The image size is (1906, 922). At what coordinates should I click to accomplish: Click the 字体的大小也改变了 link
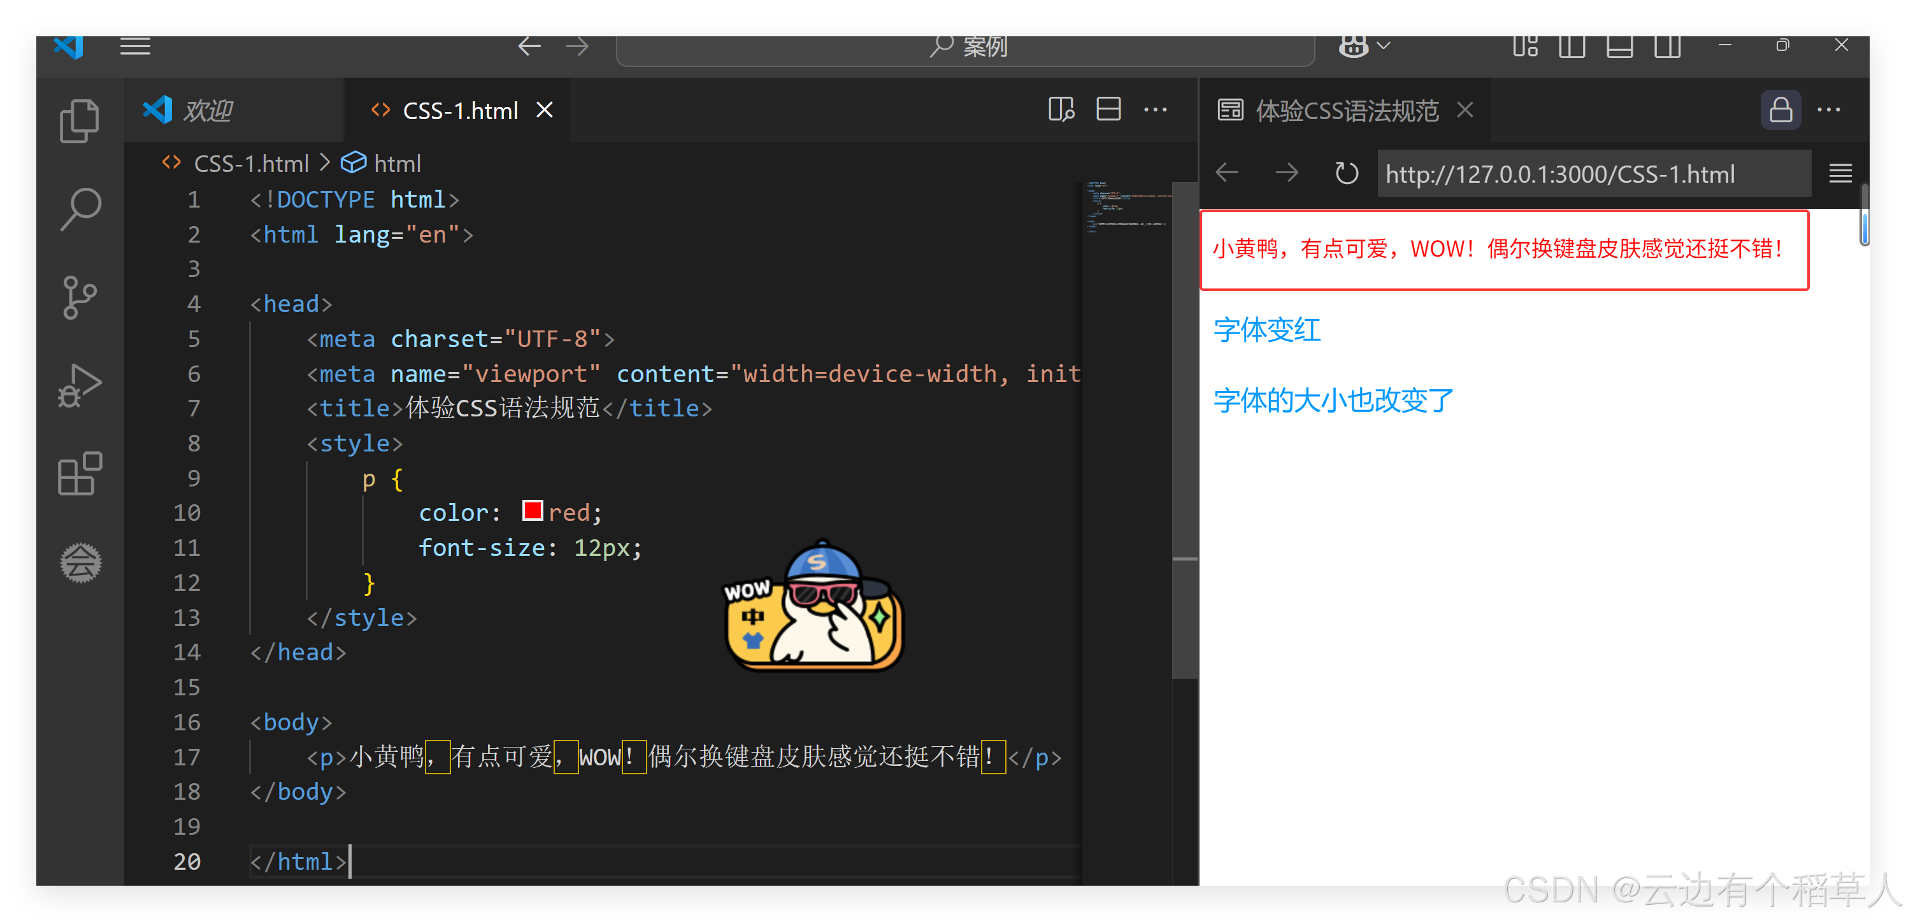[x=1333, y=400]
